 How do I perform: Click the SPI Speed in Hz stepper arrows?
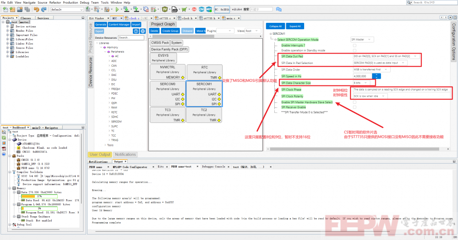376,76
